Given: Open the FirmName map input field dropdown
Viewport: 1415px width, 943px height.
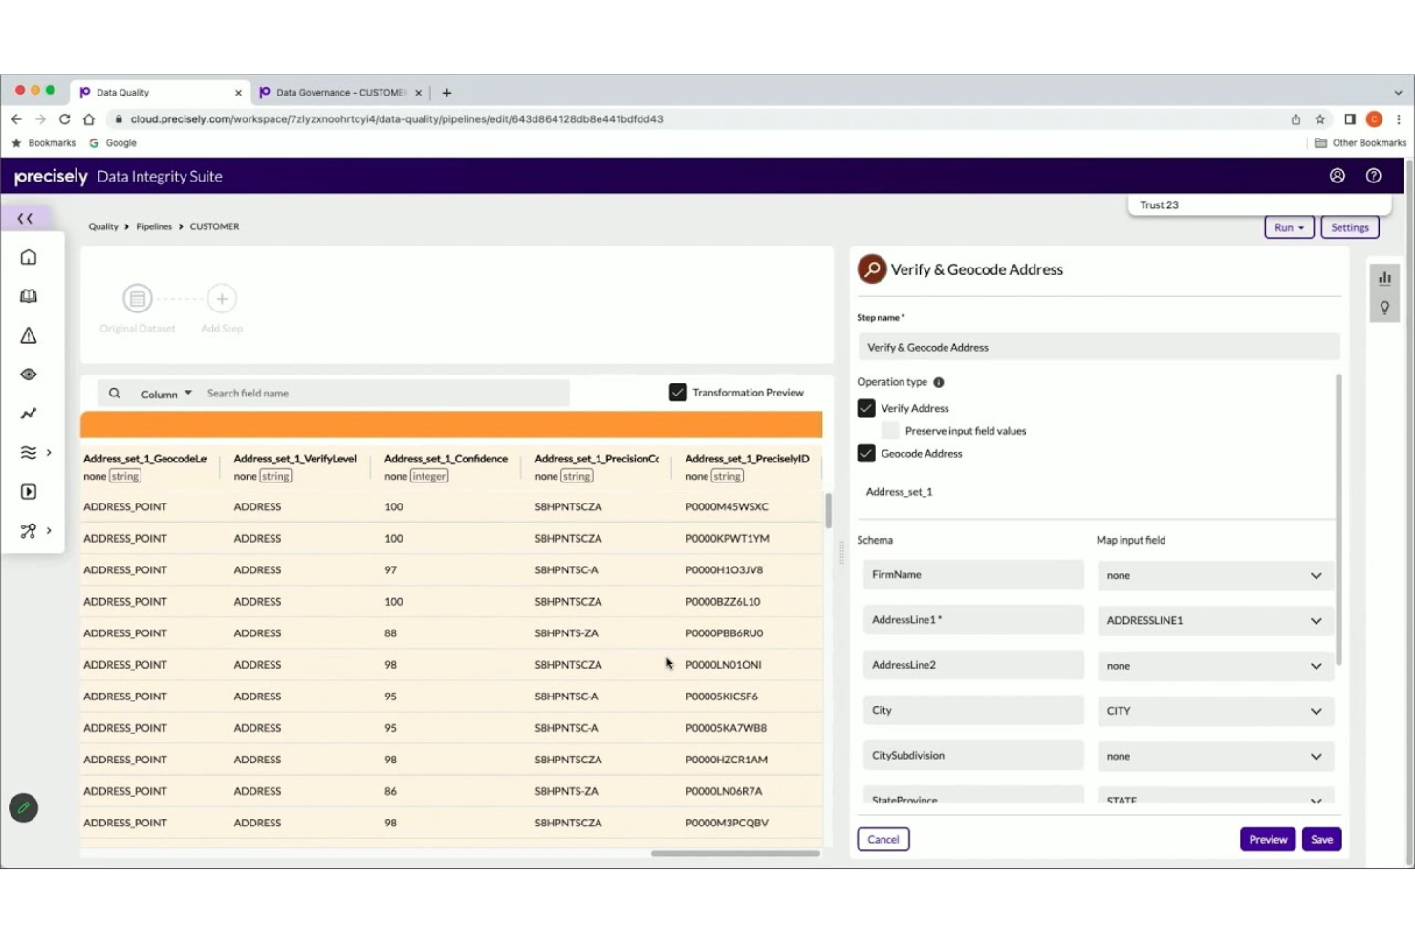Looking at the screenshot, I should [x=1215, y=575].
